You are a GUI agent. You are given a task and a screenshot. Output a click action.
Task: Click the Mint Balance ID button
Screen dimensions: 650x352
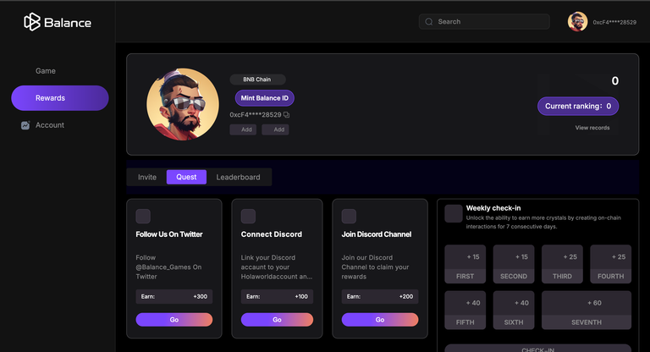[264, 98]
